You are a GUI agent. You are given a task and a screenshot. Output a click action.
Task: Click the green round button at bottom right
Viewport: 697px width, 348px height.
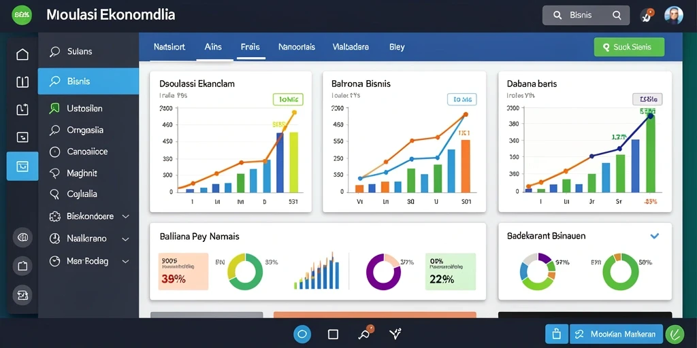point(675,334)
